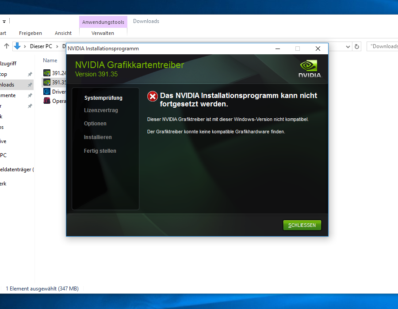Select the Systemprüfung step in installer

(103, 98)
